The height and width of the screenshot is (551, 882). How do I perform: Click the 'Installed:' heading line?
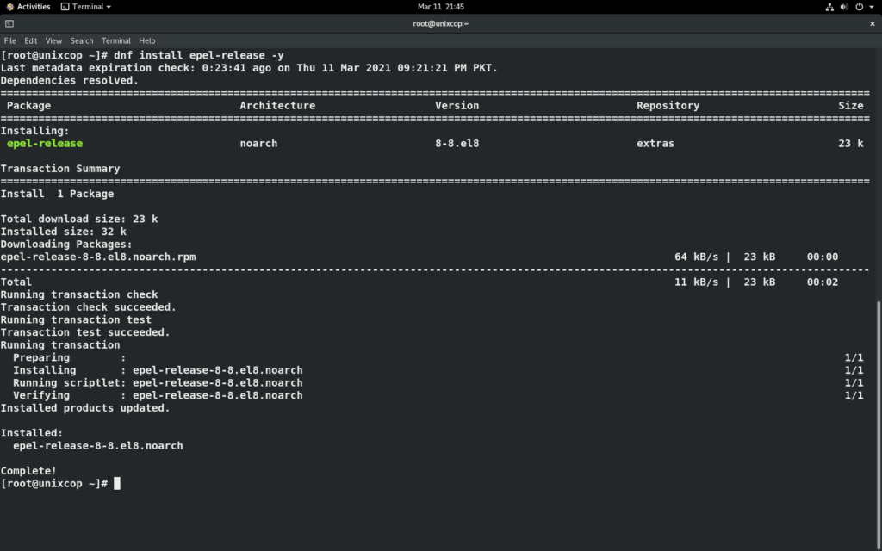click(x=32, y=434)
